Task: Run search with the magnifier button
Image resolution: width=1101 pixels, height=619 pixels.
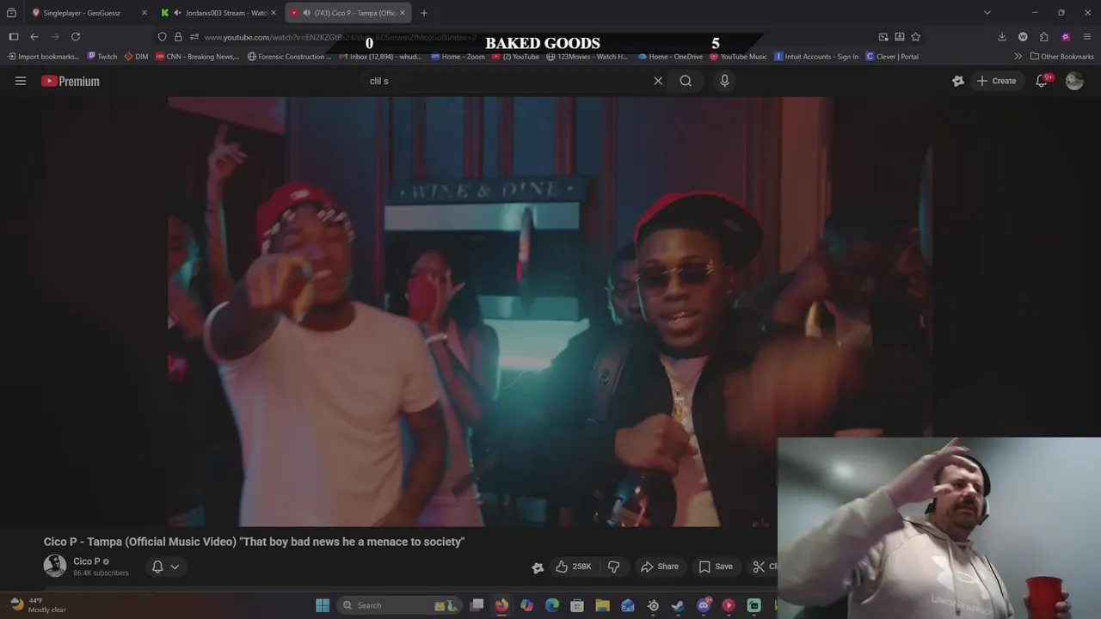Action: point(686,81)
